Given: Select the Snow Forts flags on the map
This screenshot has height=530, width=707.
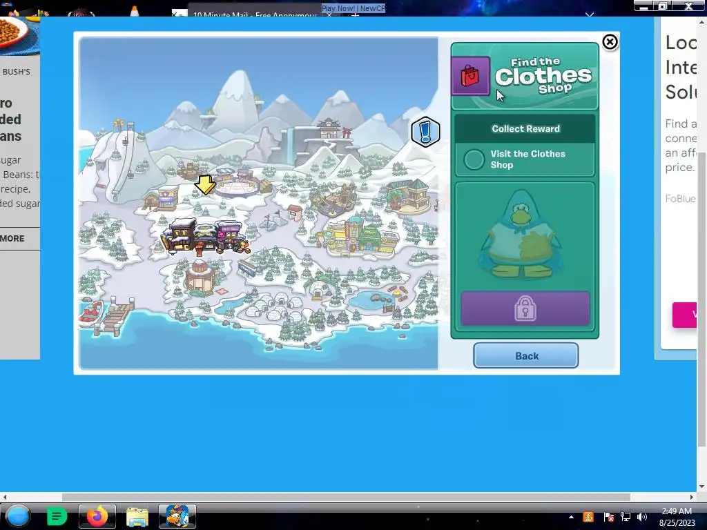Looking at the screenshot, I should click(x=273, y=220).
